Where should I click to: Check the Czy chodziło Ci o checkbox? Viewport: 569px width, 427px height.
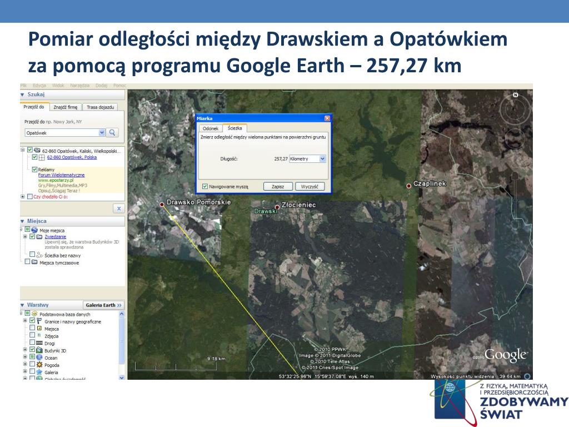click(x=30, y=196)
